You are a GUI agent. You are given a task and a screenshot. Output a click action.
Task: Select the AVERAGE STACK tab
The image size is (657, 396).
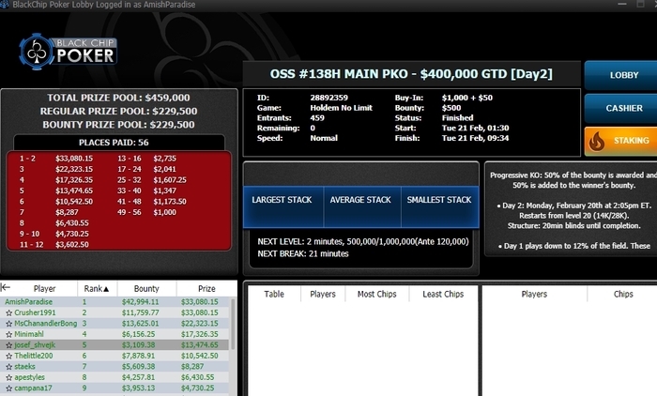tap(362, 207)
